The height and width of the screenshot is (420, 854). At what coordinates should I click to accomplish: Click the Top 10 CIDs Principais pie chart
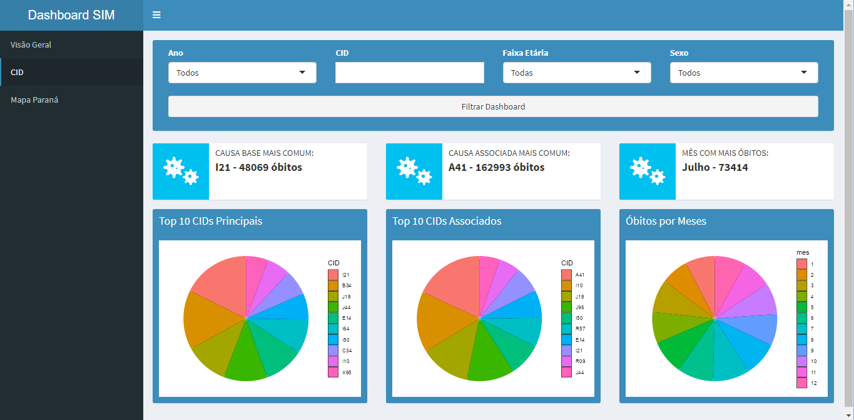coord(246,319)
